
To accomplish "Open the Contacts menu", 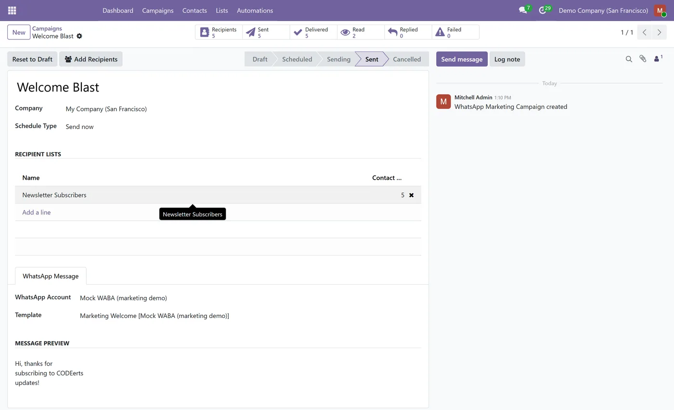I will click(x=194, y=10).
